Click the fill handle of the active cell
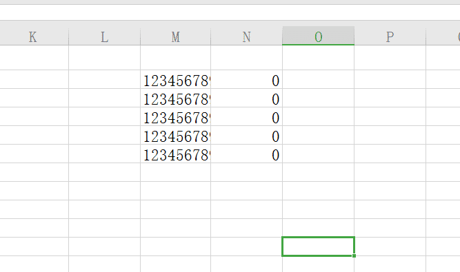Viewport: 460px width, 272px height. point(354,255)
